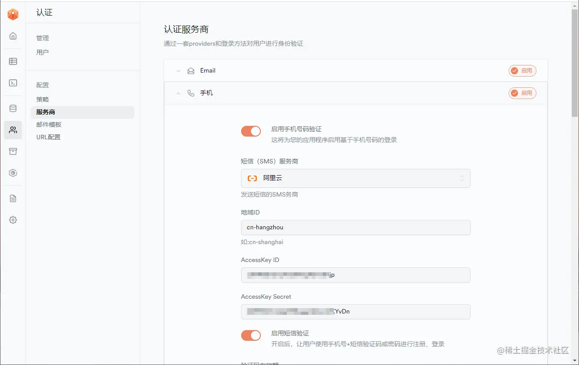Collapse the 手机 provider chevron
The image size is (579, 365).
178,93
